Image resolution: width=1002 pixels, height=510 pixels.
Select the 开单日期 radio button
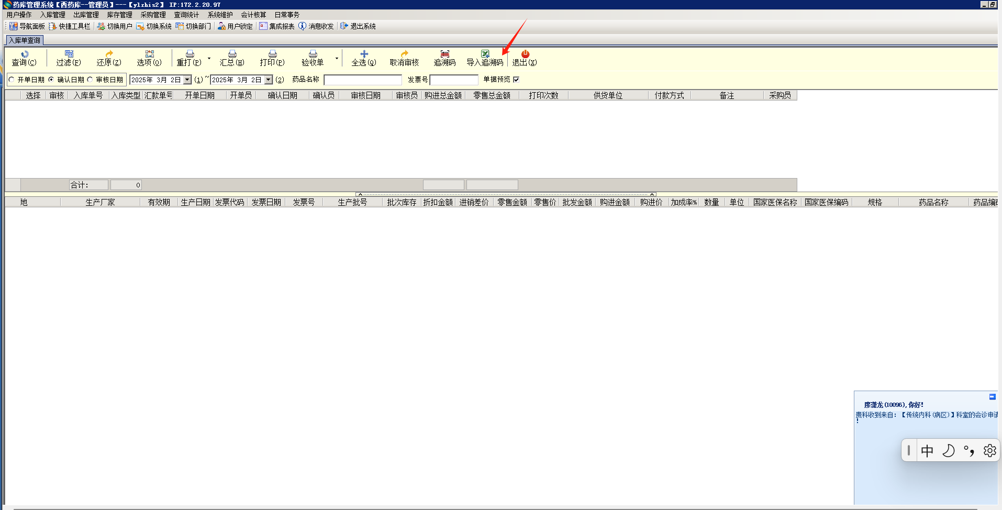(12, 80)
